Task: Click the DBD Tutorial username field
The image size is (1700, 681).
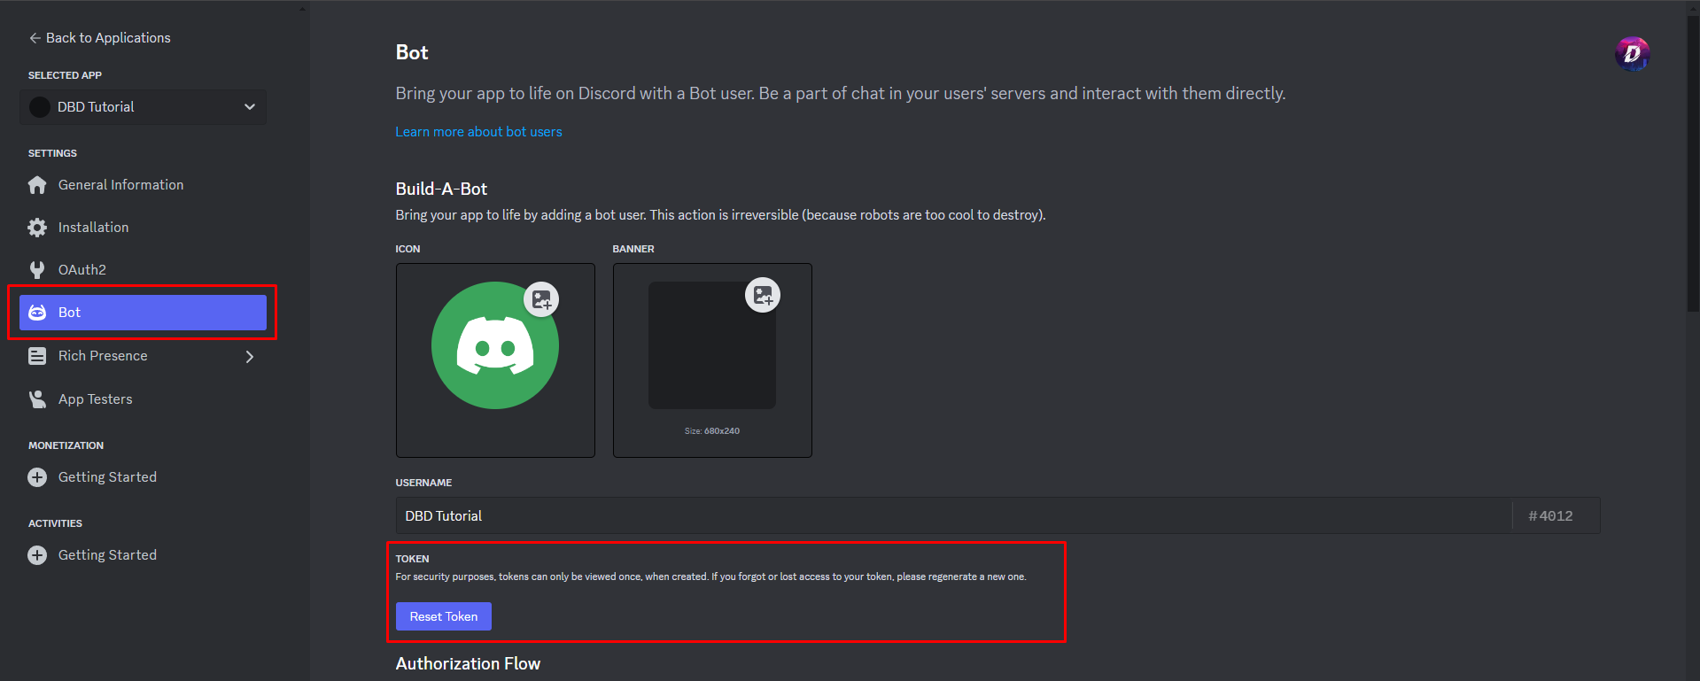Action: tap(953, 515)
